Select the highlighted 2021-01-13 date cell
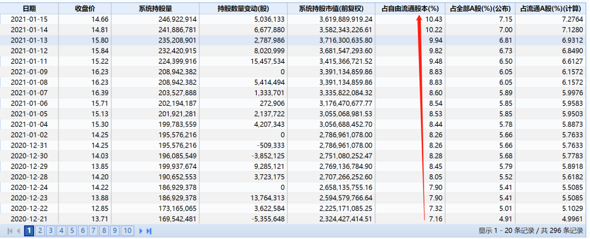 (x=29, y=40)
